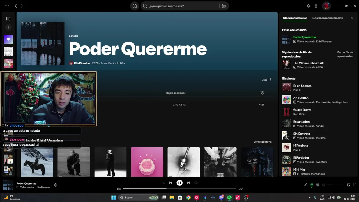
Task: Open Windows Start menu
Action: [x=114, y=198]
